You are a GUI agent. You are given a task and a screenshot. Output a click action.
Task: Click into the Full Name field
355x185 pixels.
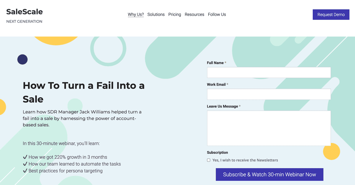tap(269, 72)
